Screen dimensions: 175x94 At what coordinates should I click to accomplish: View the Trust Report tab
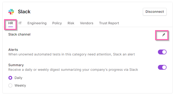(109, 23)
